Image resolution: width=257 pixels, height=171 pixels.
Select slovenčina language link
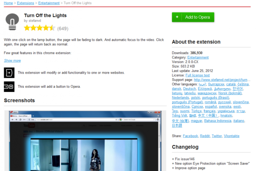click(241, 102)
